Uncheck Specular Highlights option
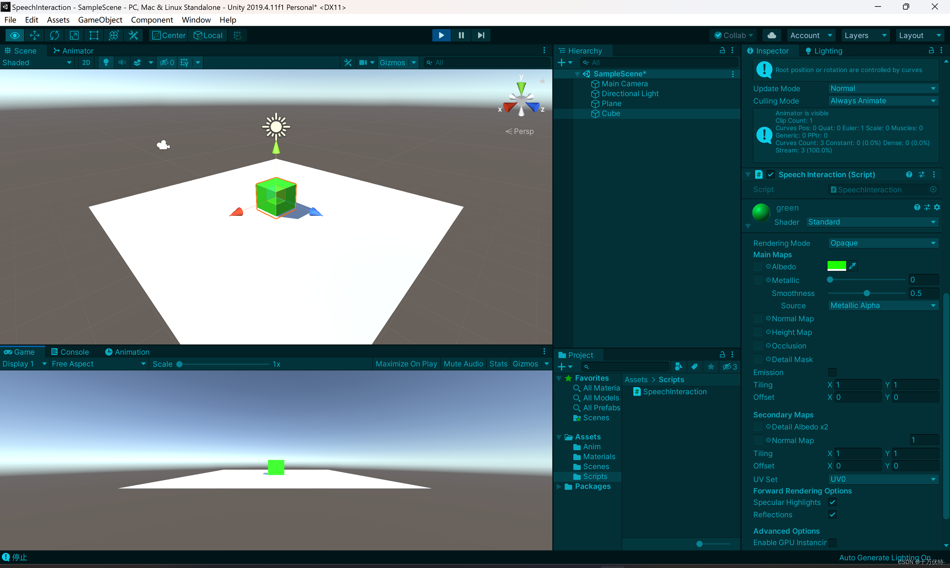 pos(832,502)
